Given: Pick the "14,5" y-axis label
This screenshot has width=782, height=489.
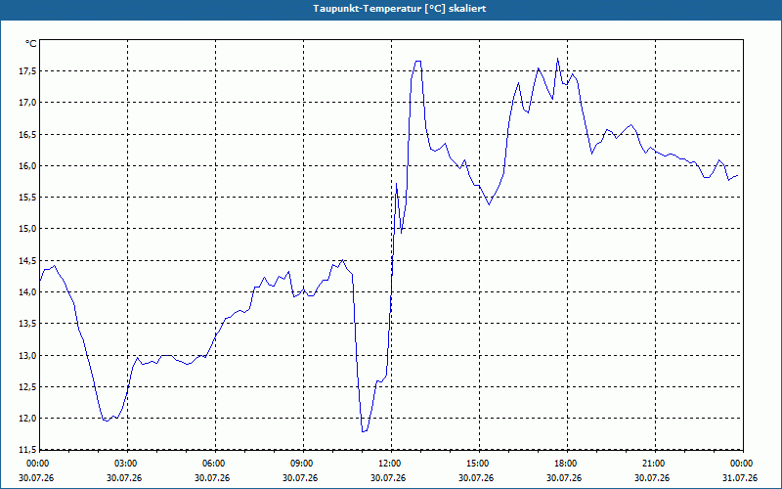Looking at the screenshot, I should 27,261.
